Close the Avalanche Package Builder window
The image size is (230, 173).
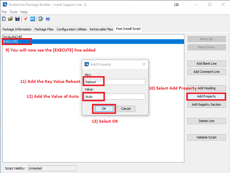[x=223, y=5]
